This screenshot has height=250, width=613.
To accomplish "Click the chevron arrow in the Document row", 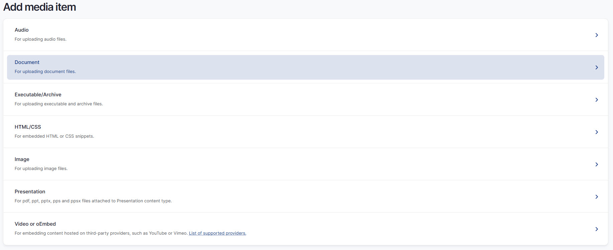I will 597,67.
